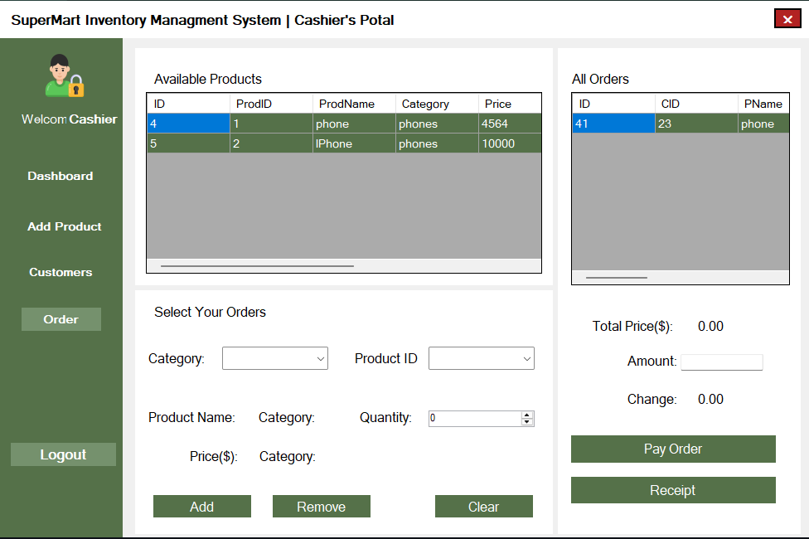Click the IPhone product name cell
The image size is (809, 539).
[354, 143]
